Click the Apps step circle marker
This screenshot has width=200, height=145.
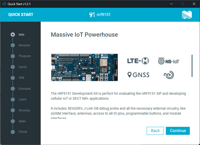pyautogui.click(x=13, y=121)
